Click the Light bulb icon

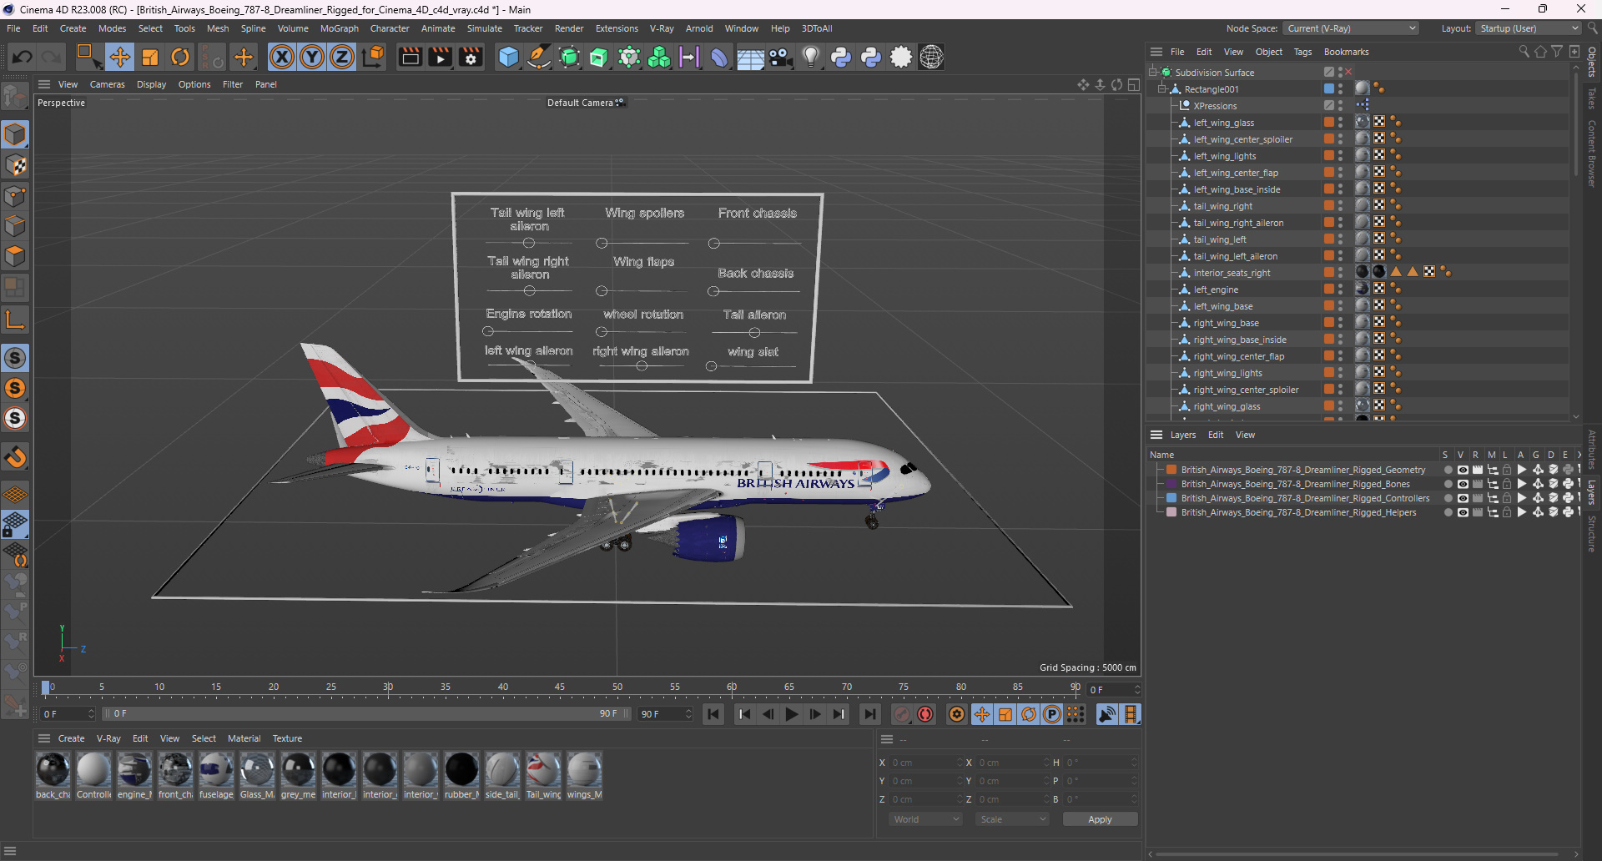pos(811,57)
